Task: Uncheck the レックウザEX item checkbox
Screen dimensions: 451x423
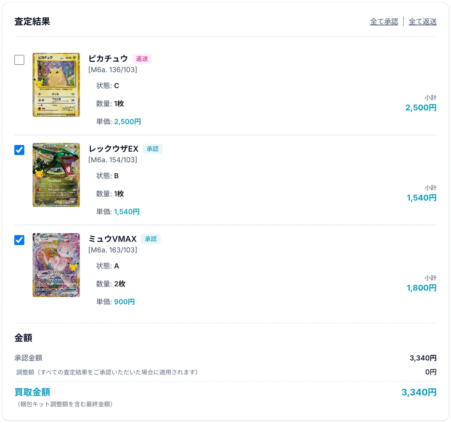Action: tap(19, 150)
